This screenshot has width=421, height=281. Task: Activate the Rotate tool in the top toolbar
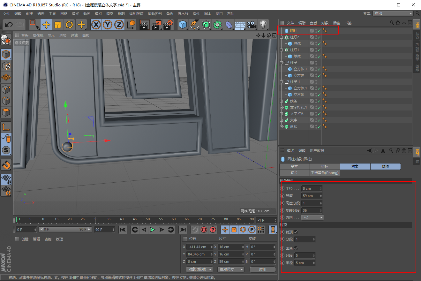click(x=70, y=25)
